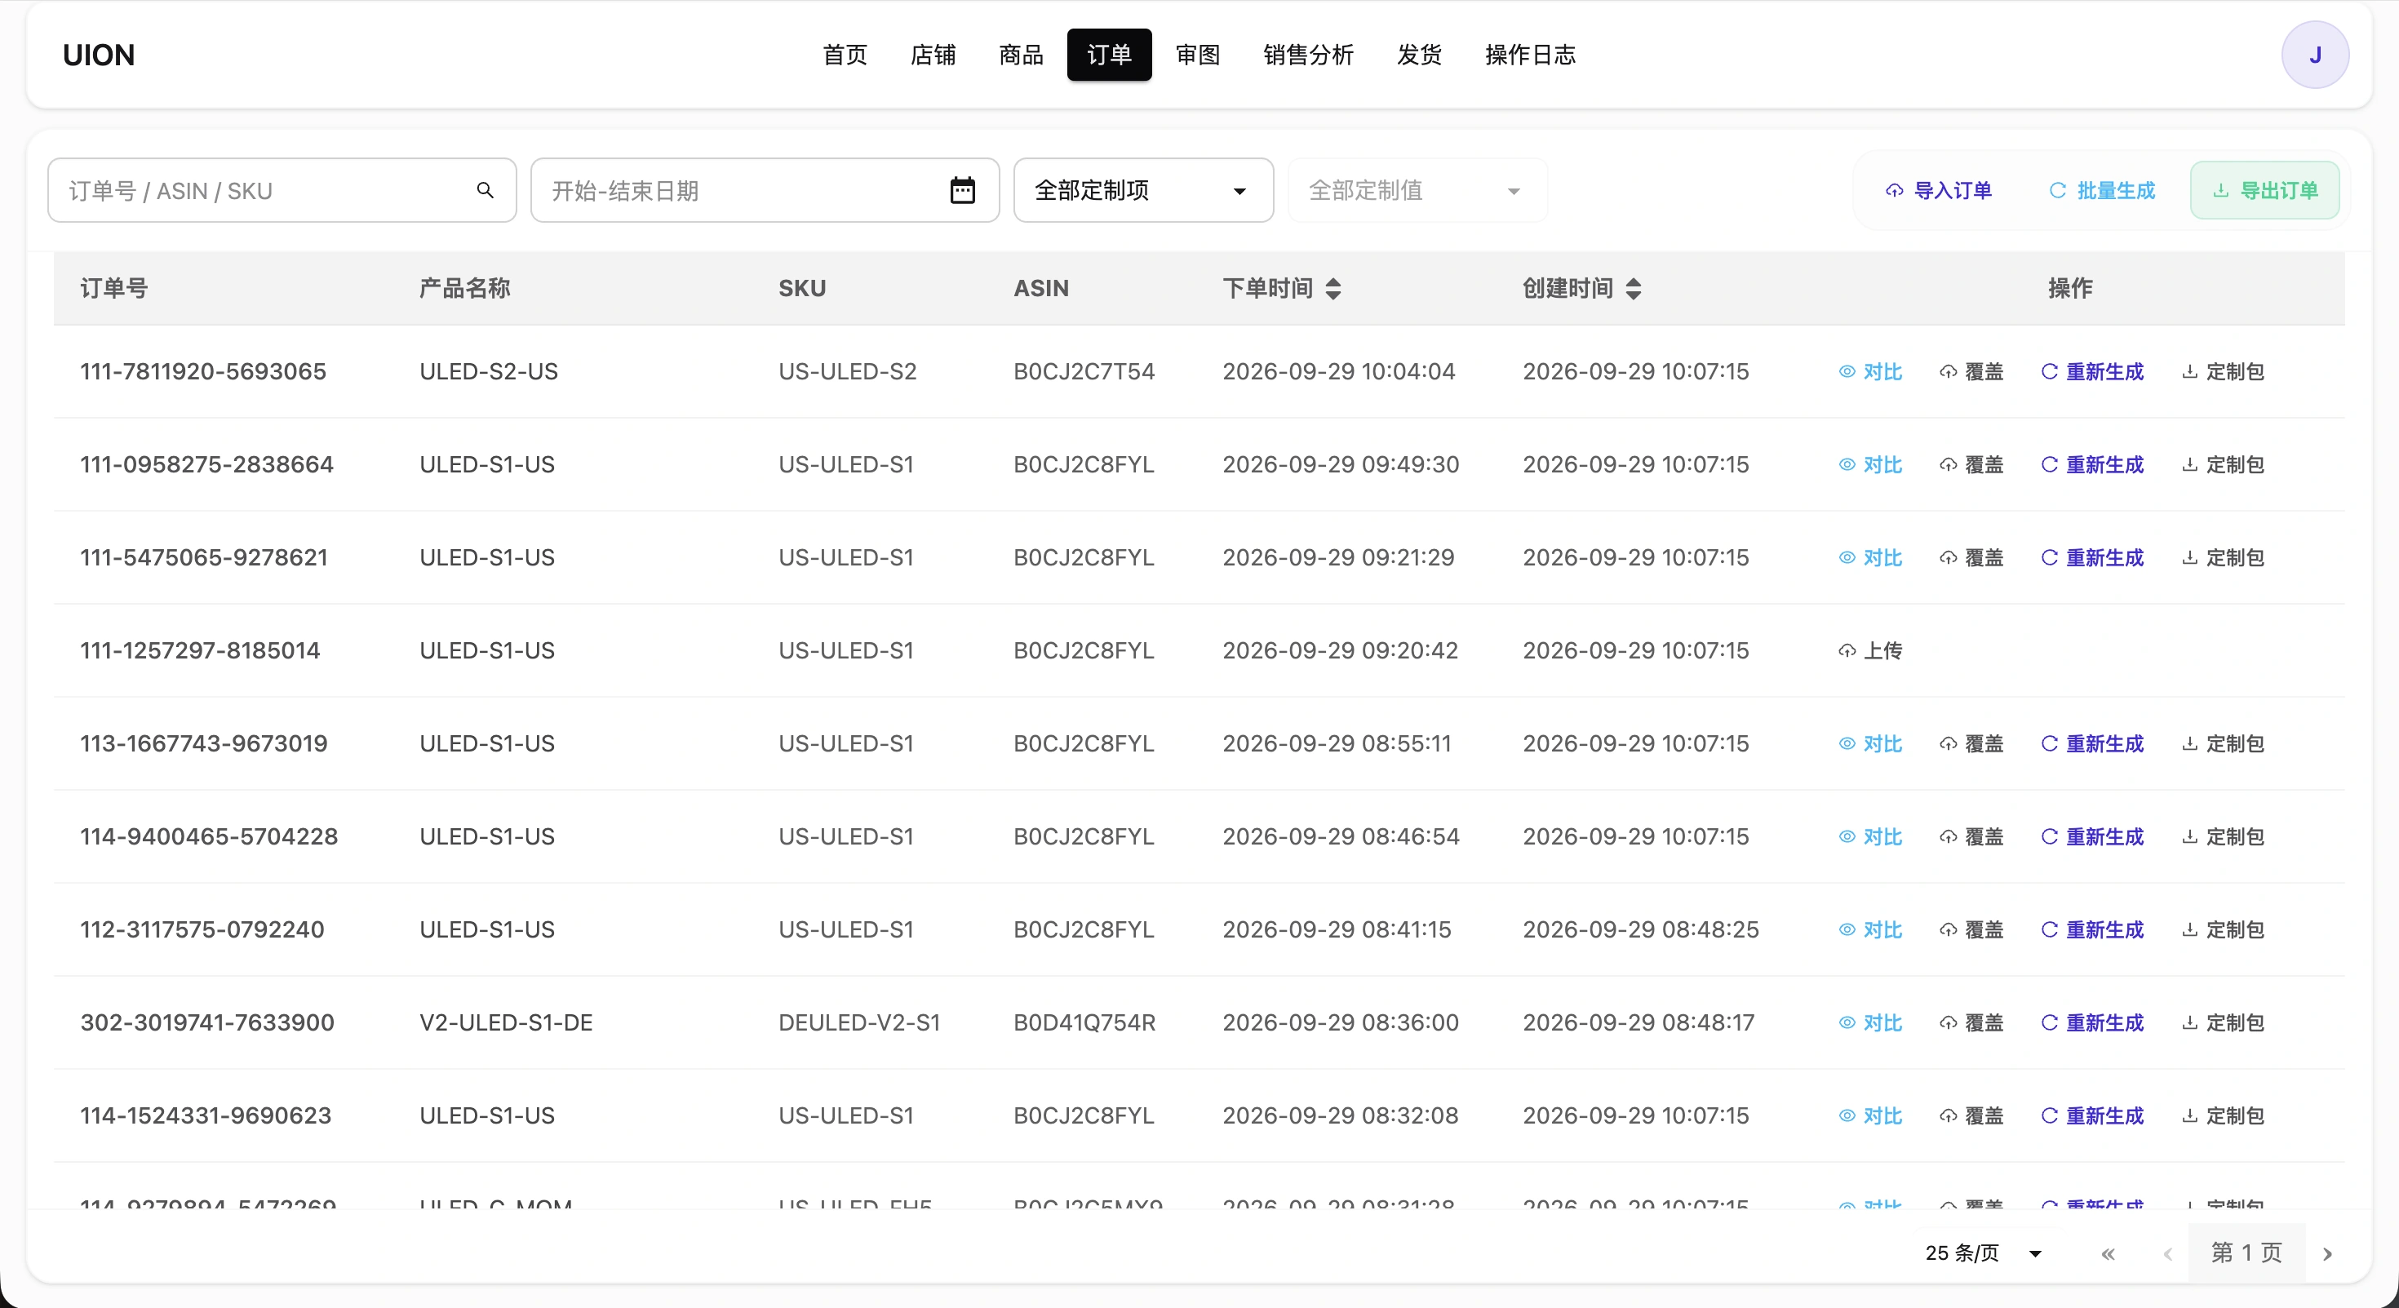The height and width of the screenshot is (1308, 2399).
Task: Click 对比 for order 111-0958275-2838664
Action: coord(1870,464)
